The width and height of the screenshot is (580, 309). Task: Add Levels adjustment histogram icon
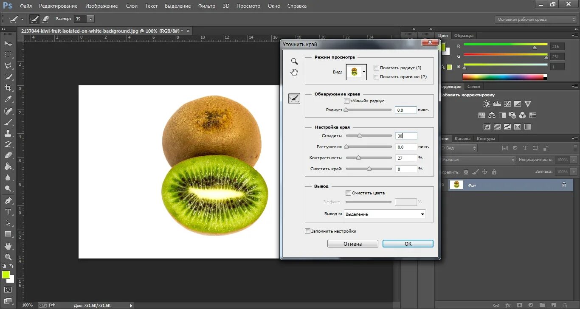pyautogui.click(x=497, y=104)
